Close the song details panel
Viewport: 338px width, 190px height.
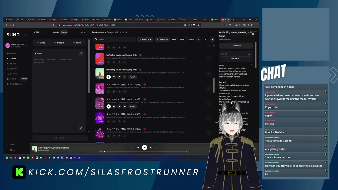[x=253, y=34]
